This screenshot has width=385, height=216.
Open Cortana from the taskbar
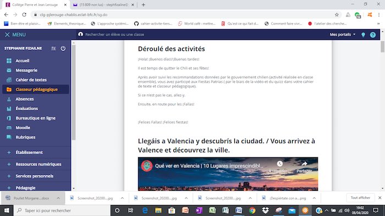click(x=117, y=211)
